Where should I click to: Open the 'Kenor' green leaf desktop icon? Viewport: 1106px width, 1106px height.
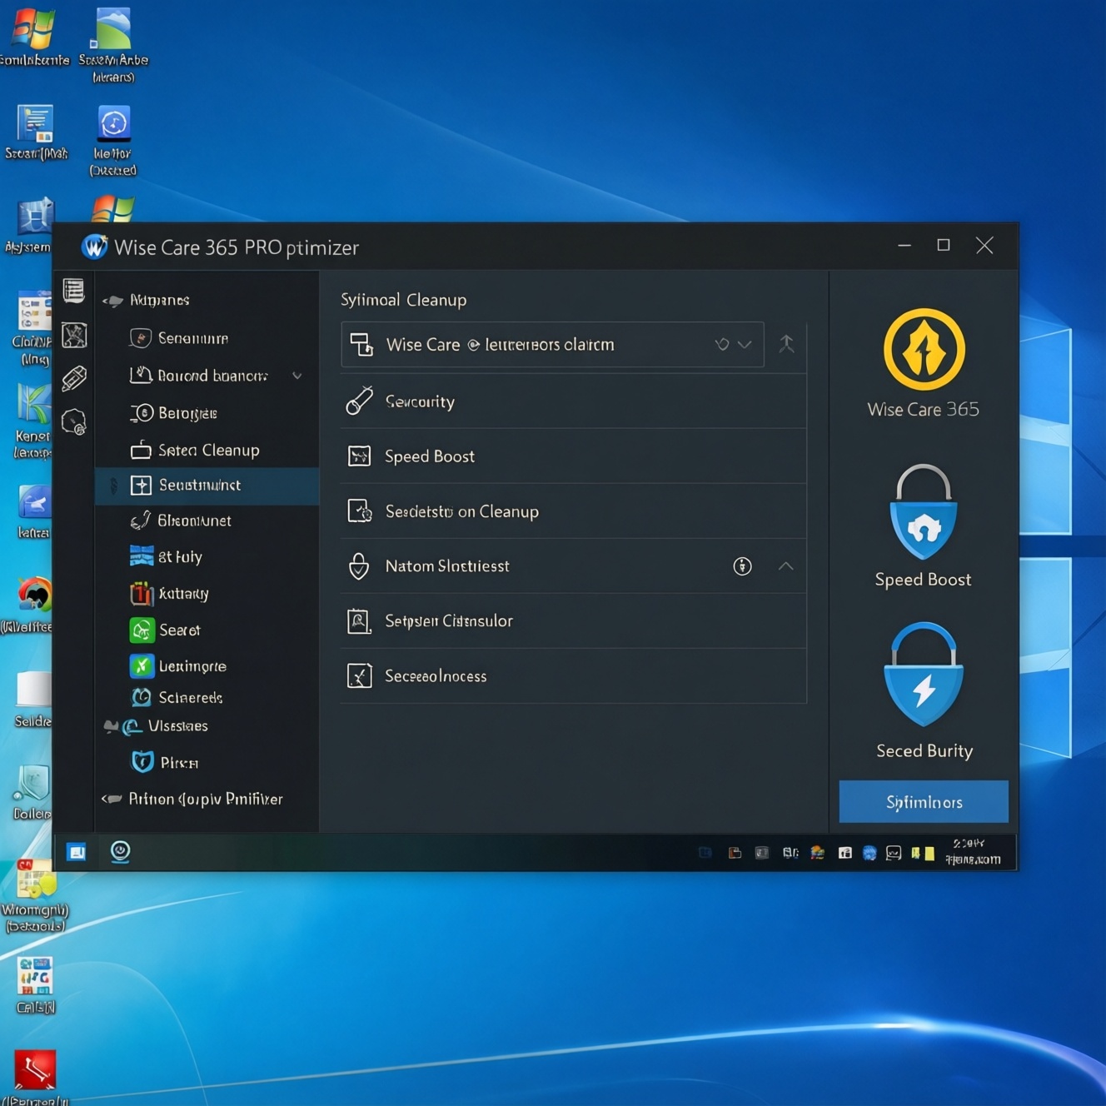(x=34, y=406)
